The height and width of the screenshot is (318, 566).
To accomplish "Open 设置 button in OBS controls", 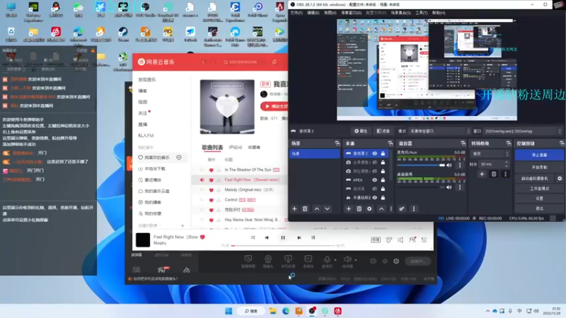I will [x=539, y=199].
